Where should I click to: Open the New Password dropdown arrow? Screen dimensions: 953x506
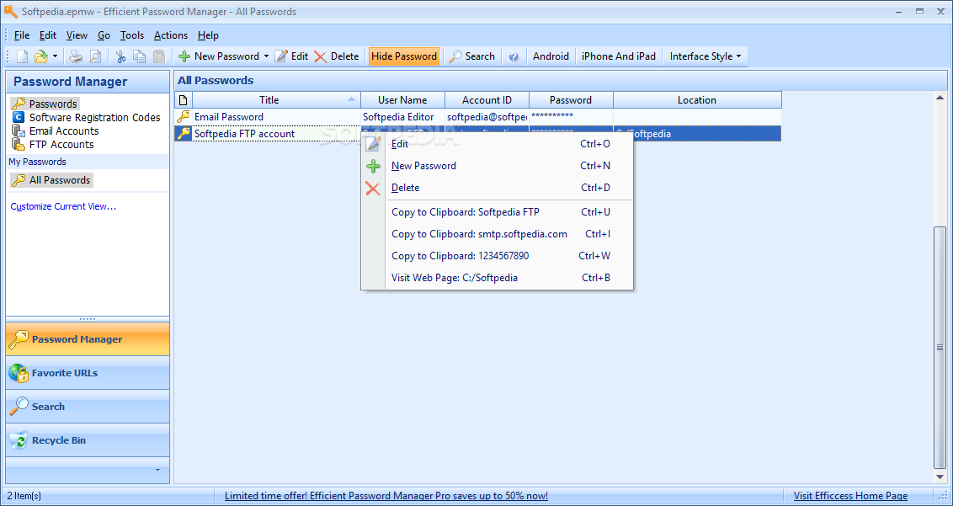pos(266,56)
